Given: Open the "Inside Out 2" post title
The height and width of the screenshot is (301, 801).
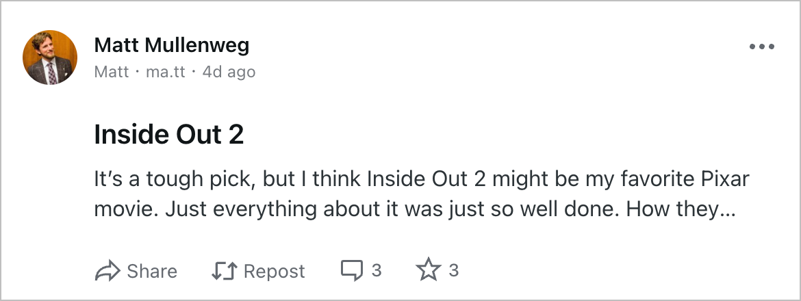Looking at the screenshot, I should click(x=168, y=135).
